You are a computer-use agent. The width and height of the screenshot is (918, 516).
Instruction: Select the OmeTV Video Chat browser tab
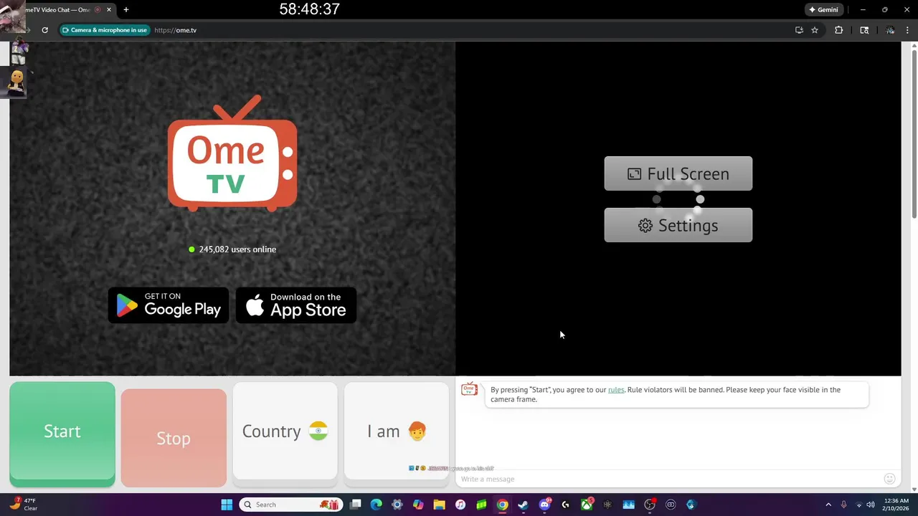pos(61,10)
